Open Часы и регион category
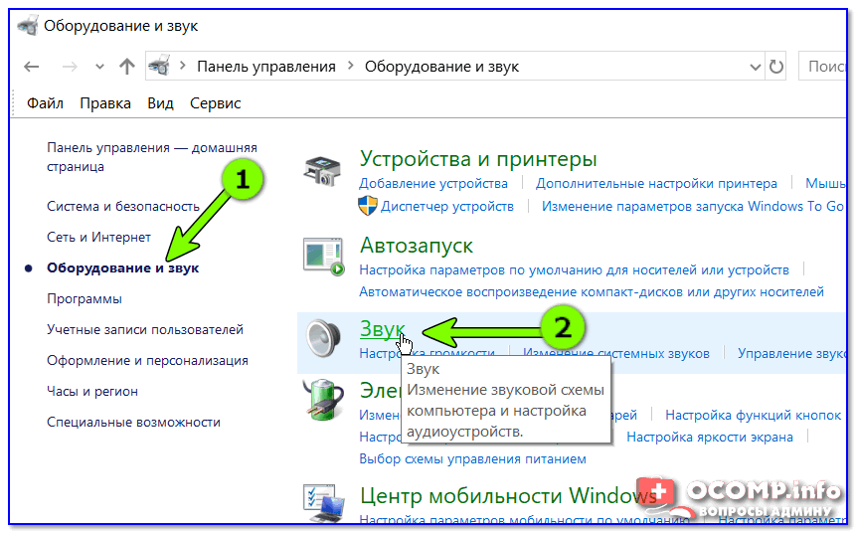Screen dimensions: 856x533 coord(92,392)
